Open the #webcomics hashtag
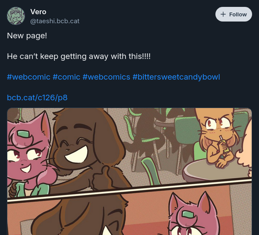Image resolution: width=259 pixels, height=235 pixels. click(106, 77)
